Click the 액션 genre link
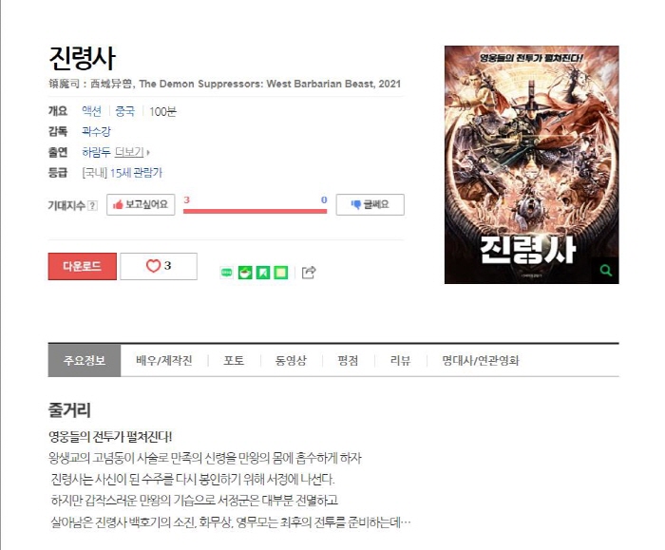 91,111
